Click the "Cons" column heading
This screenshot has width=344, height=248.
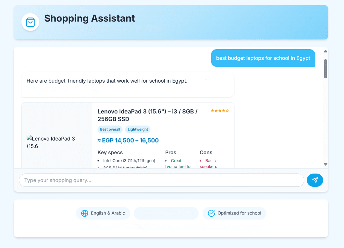pos(206,153)
